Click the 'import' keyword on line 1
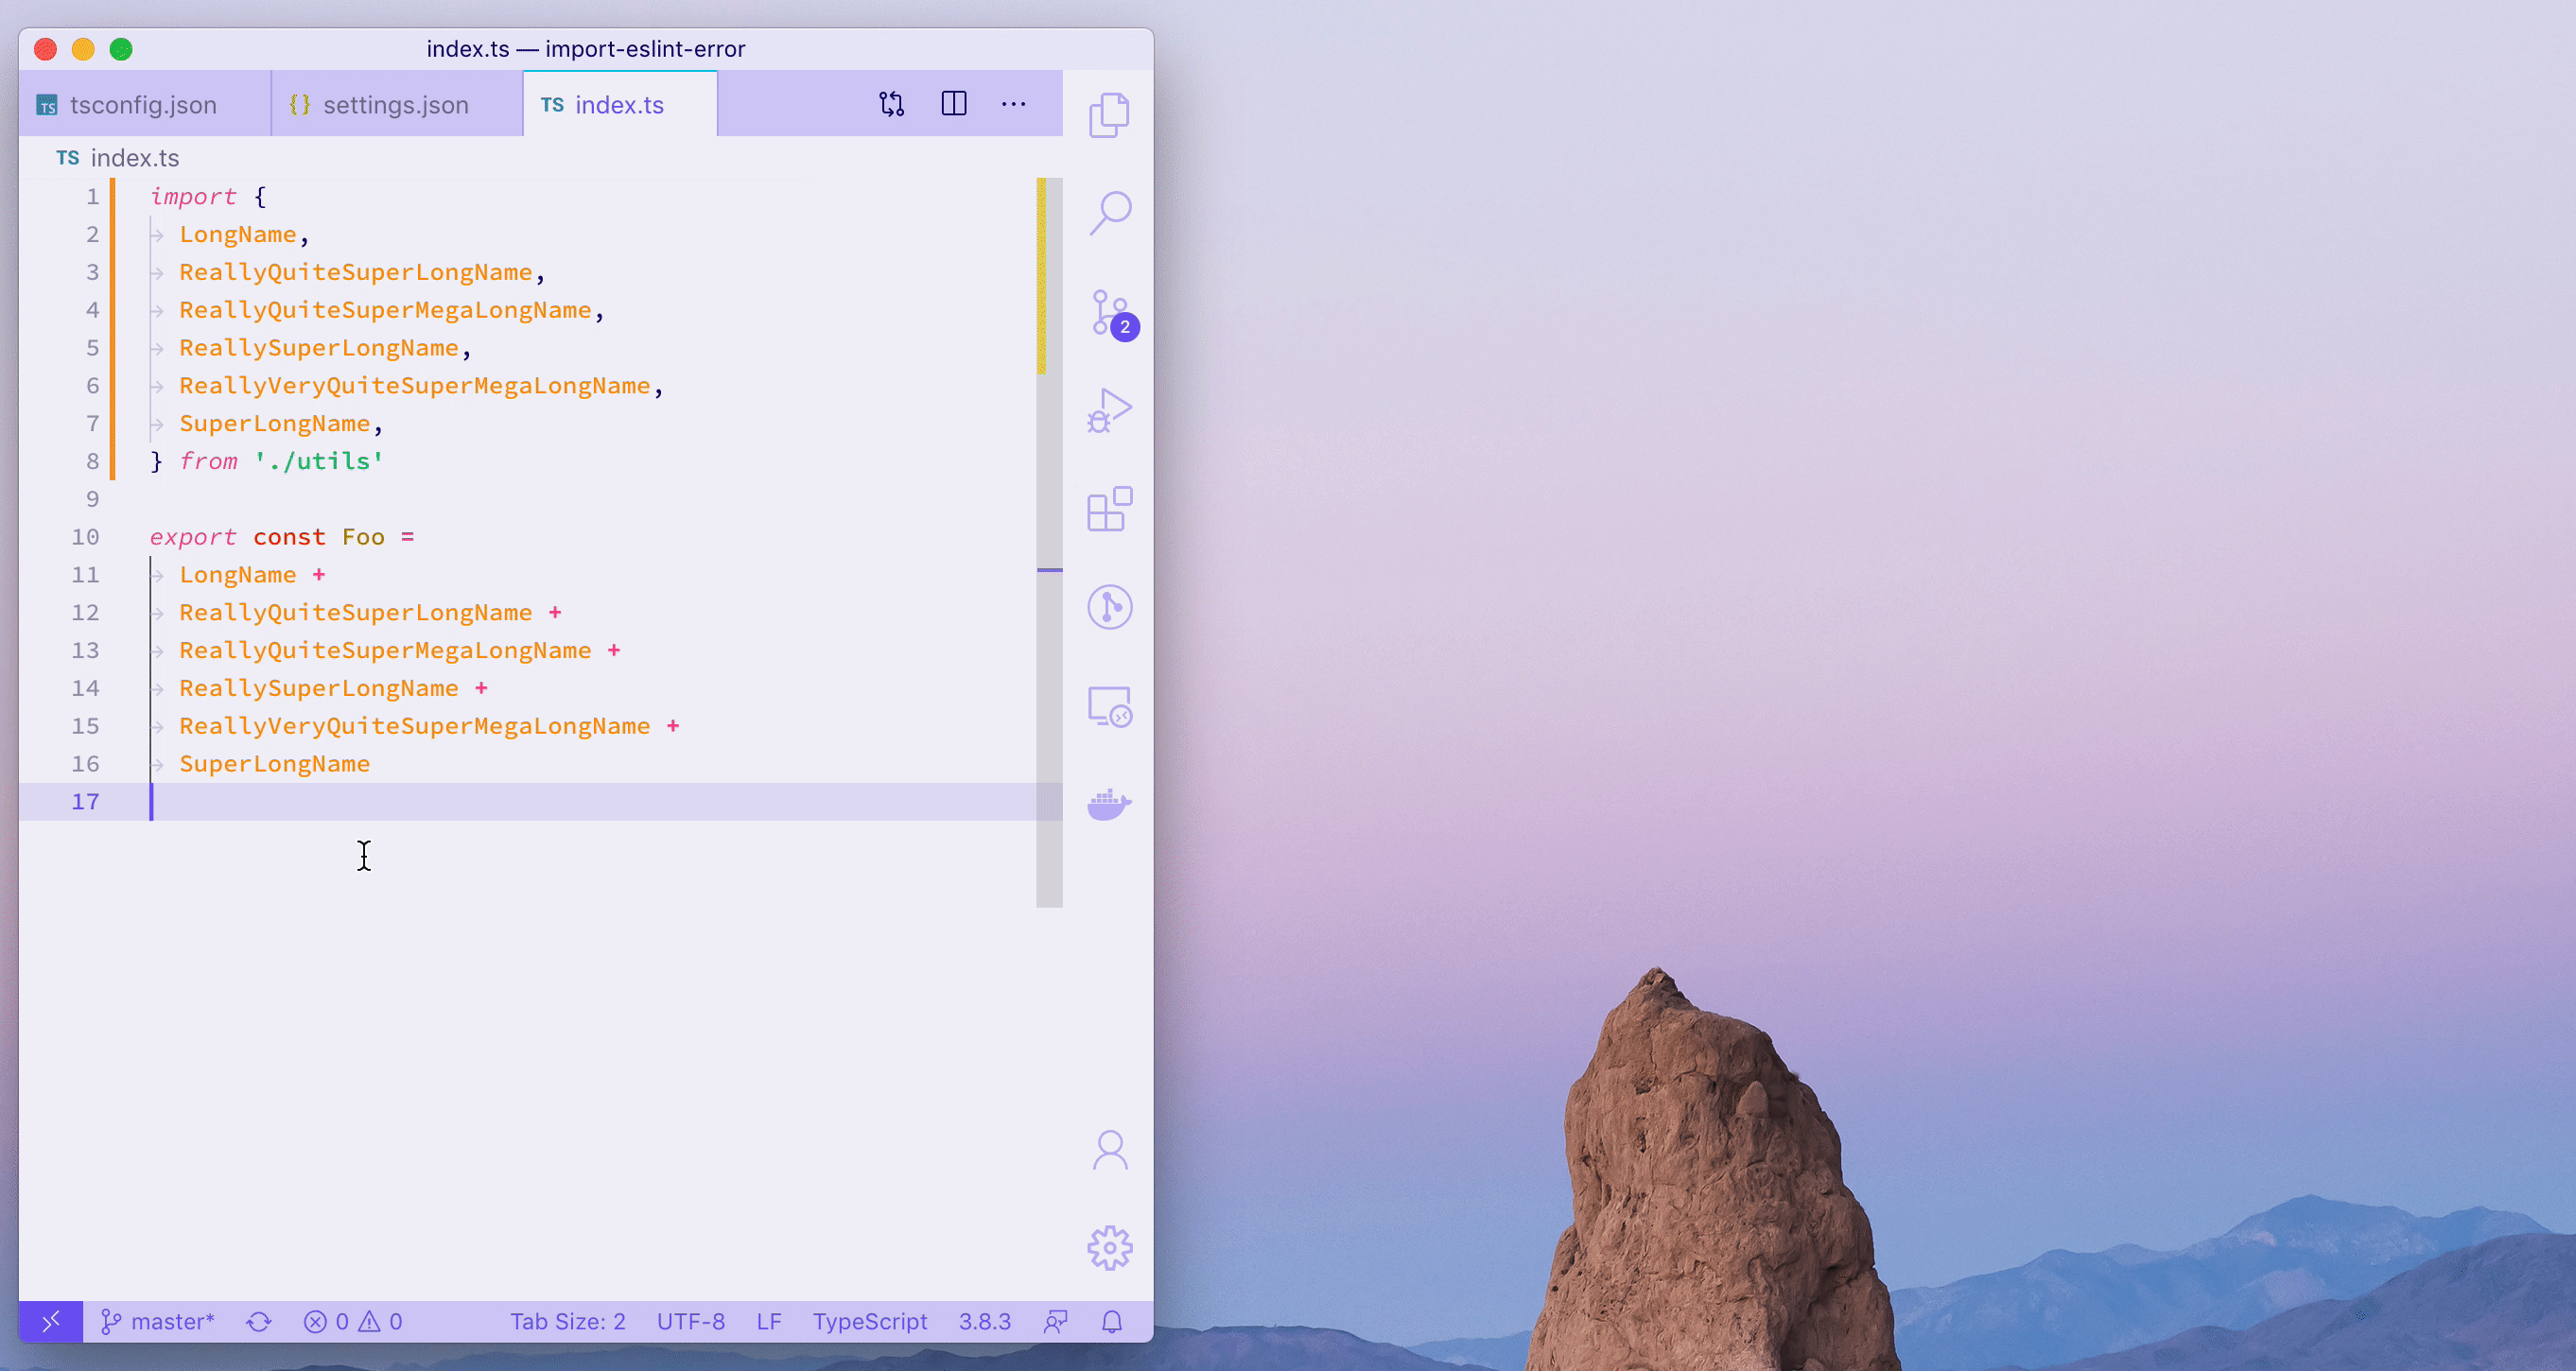Viewport: 2576px width, 1371px height. [x=193, y=196]
